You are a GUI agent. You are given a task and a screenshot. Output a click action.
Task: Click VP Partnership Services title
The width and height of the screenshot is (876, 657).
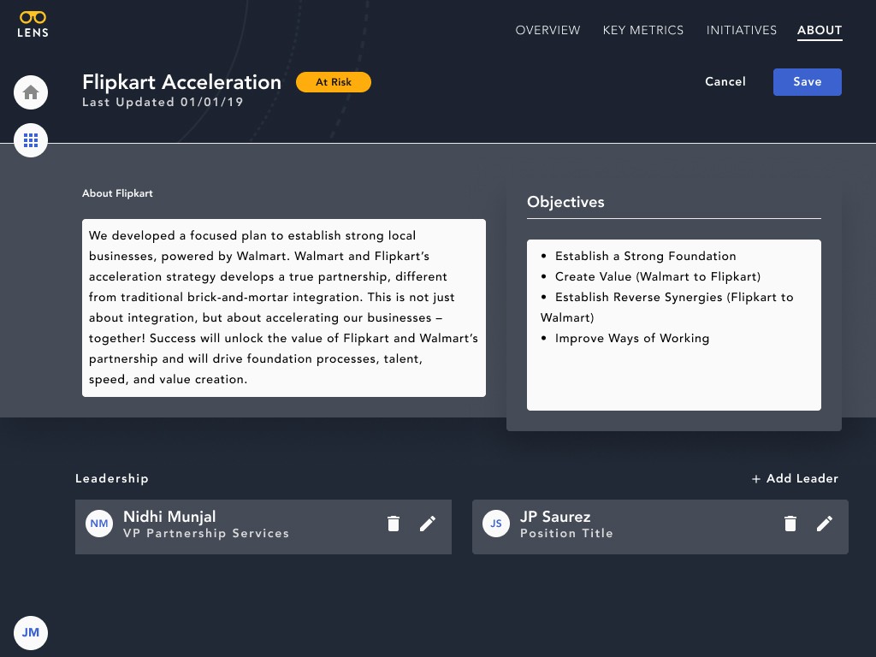(x=206, y=534)
